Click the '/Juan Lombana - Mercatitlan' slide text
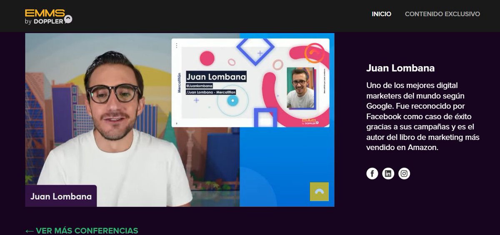 coord(211,92)
